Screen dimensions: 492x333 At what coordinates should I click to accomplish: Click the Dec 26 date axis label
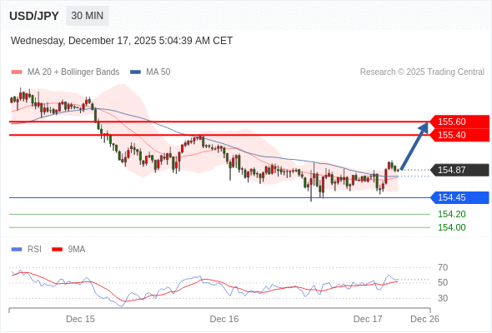[424, 319]
